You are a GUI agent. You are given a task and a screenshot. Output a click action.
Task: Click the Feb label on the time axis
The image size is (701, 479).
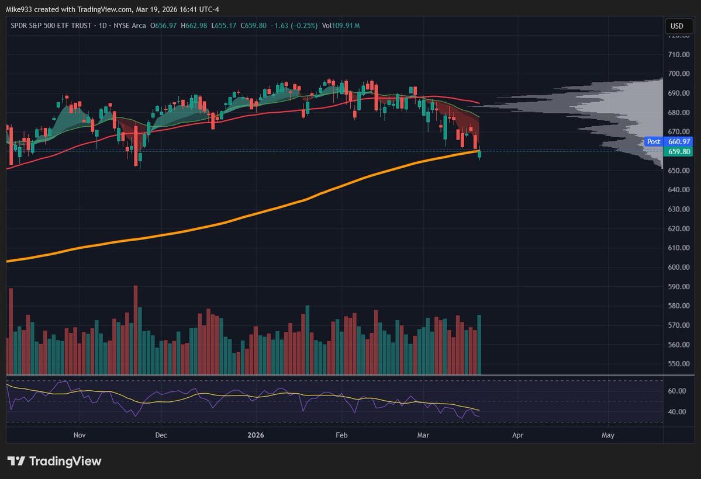tap(341, 435)
